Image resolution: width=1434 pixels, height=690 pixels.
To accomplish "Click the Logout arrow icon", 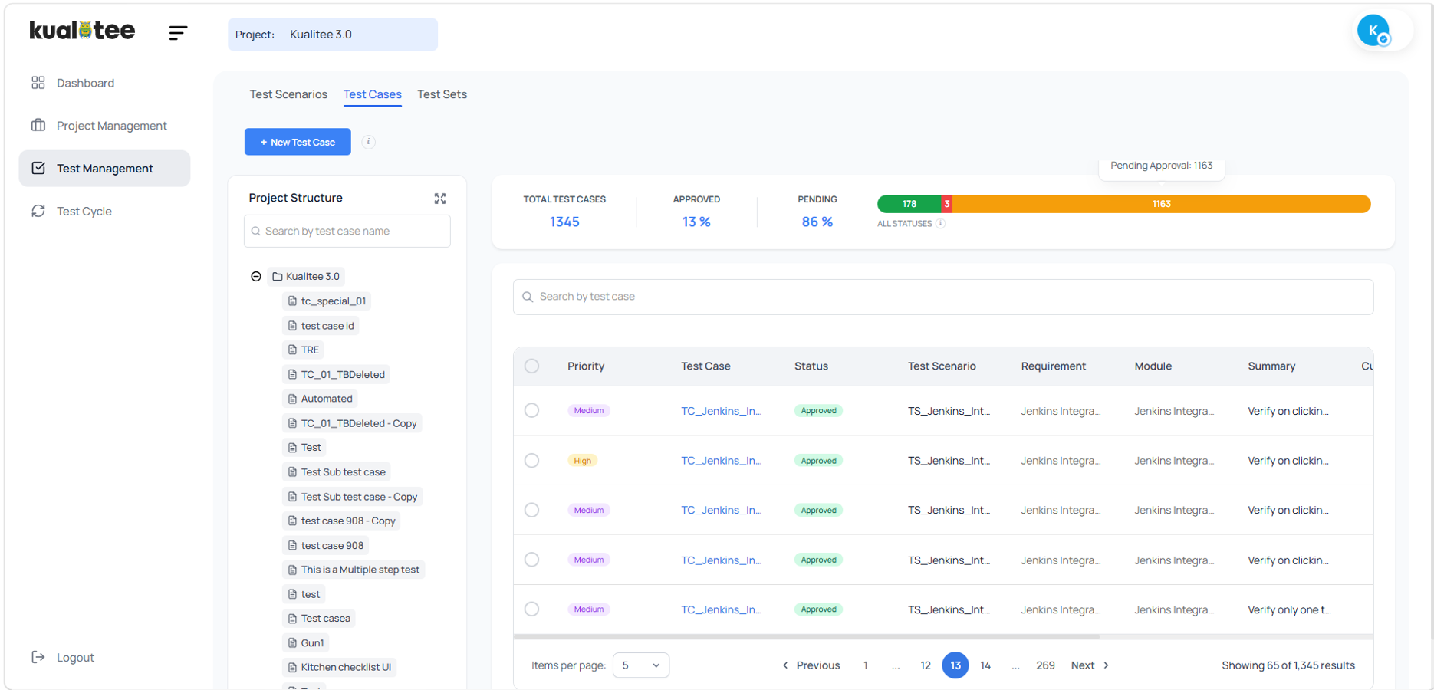I will coord(38,657).
